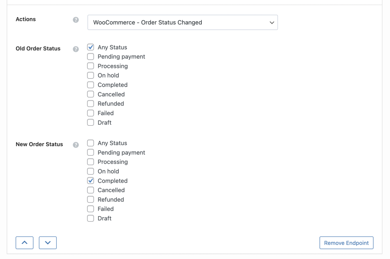Open the Actions action selector
The height and width of the screenshot is (259, 390).
coord(183,23)
